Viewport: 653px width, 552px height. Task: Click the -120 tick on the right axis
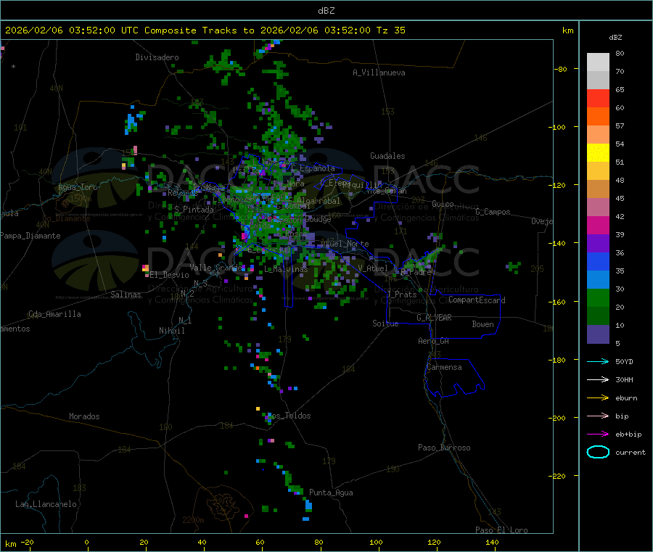[559, 185]
